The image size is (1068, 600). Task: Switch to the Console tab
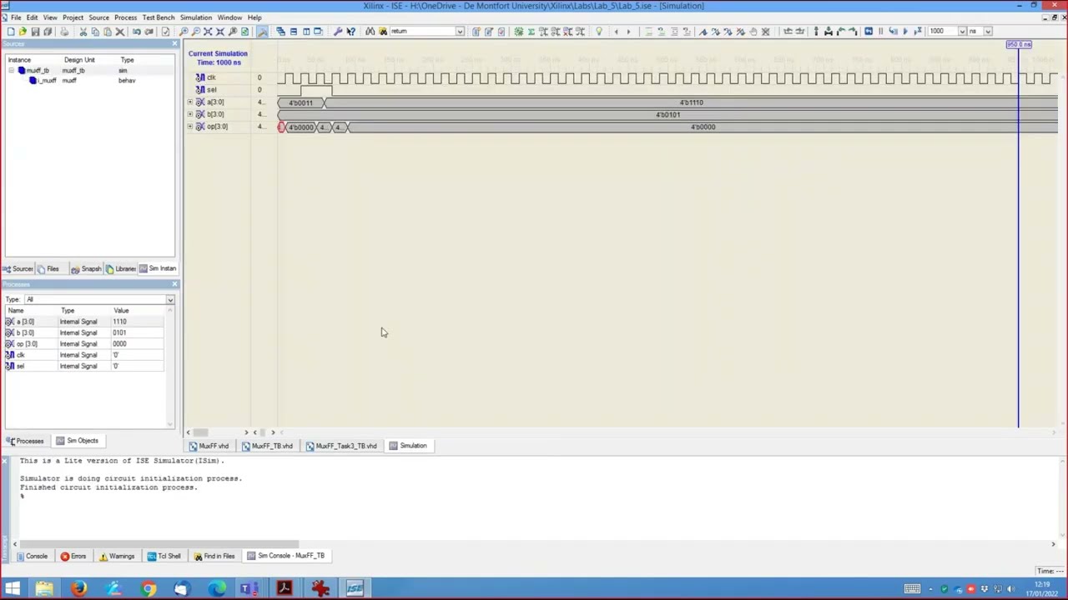(x=32, y=556)
